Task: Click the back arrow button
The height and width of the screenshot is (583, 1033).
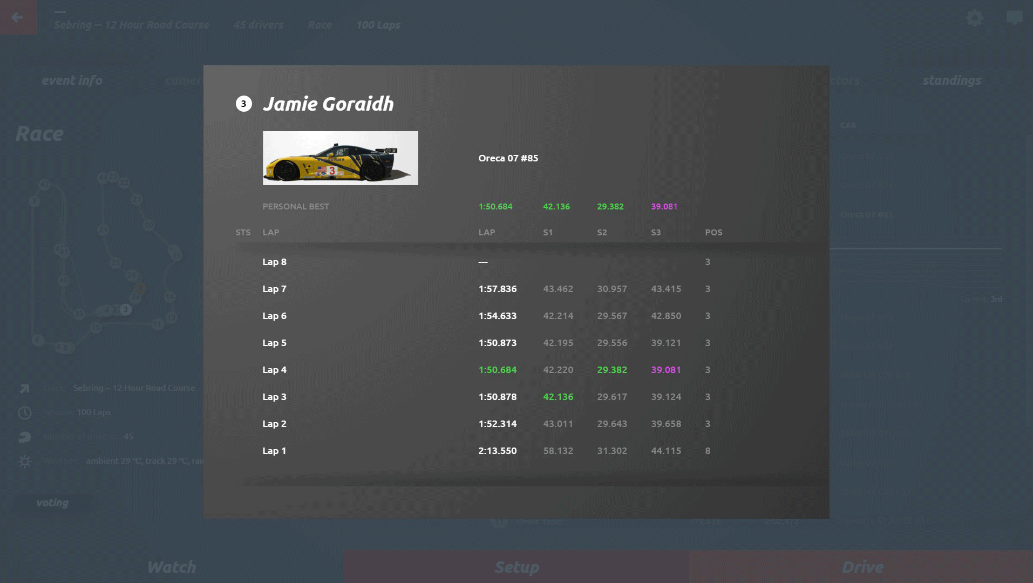Action: click(18, 17)
